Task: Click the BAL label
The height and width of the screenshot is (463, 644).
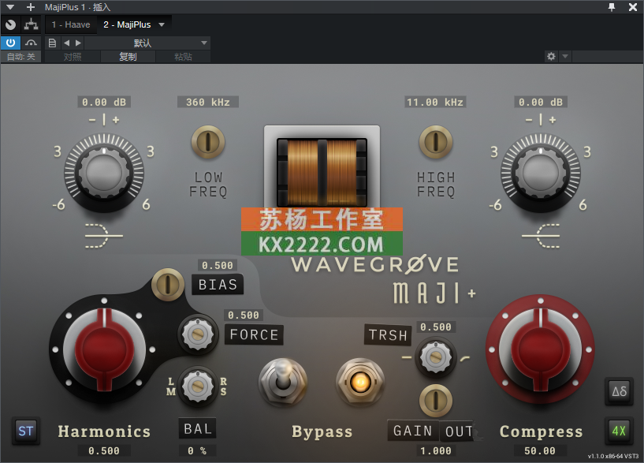Action: [198, 428]
